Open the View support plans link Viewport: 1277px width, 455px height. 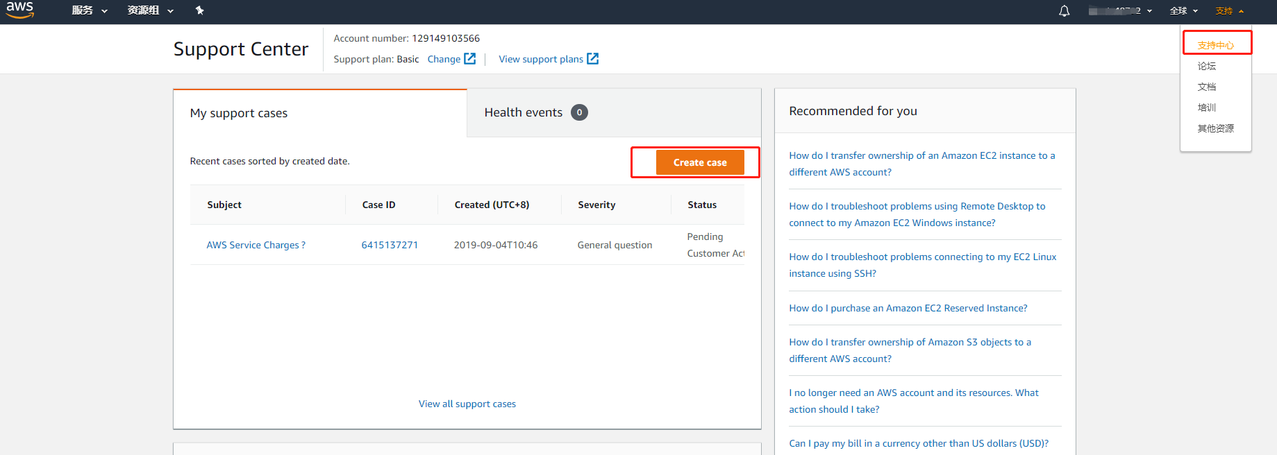point(540,59)
